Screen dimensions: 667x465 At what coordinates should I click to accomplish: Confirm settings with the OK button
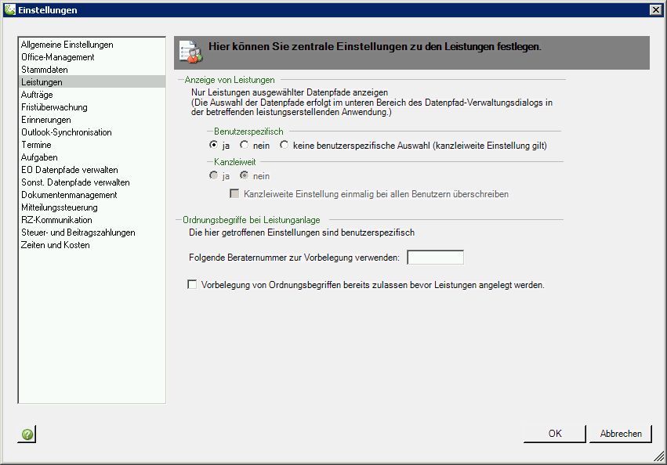click(555, 434)
